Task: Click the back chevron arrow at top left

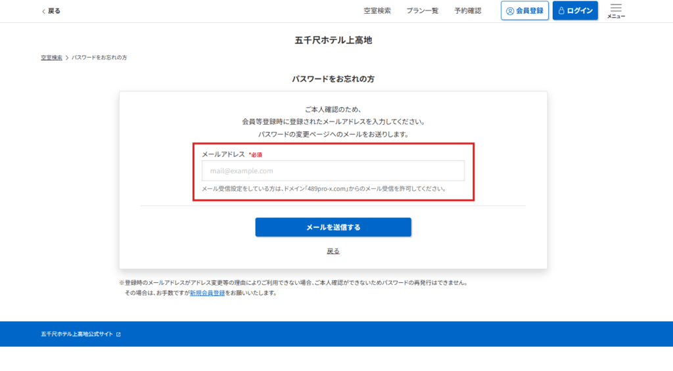Action: [x=43, y=11]
